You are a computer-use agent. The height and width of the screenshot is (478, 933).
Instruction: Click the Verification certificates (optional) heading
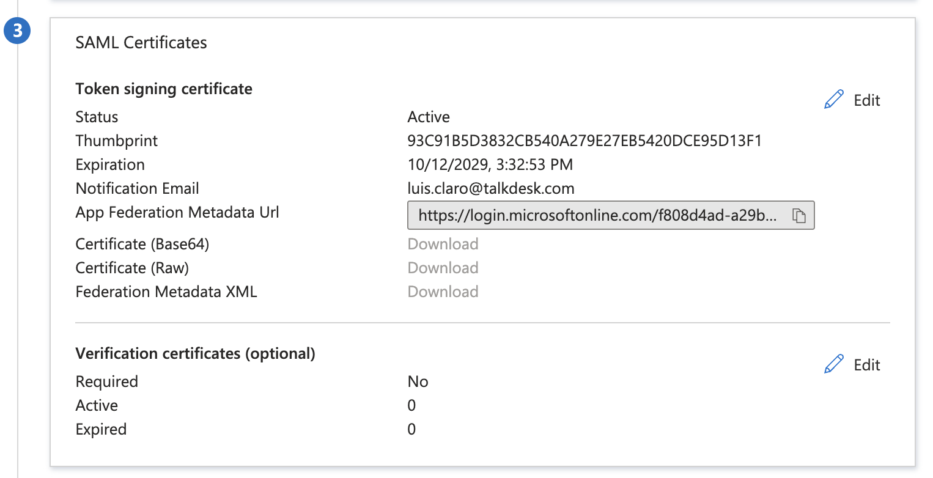pyautogui.click(x=195, y=353)
